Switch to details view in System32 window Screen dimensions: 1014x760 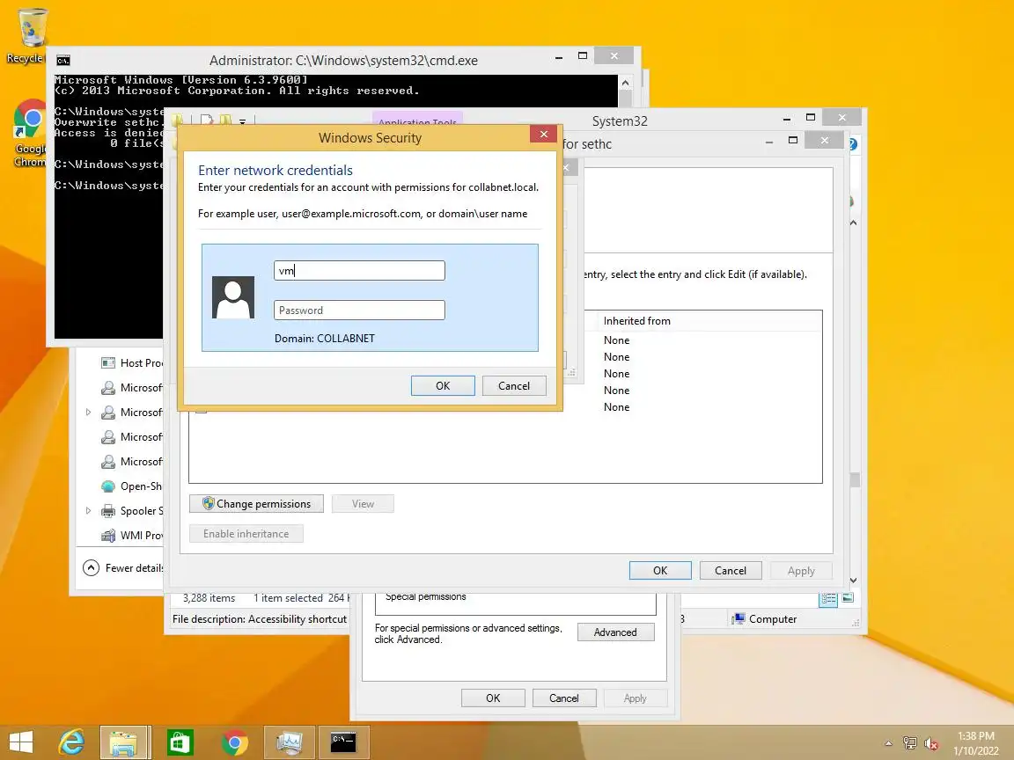point(828,598)
